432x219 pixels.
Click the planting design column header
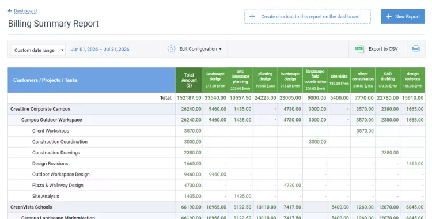[x=266, y=80]
